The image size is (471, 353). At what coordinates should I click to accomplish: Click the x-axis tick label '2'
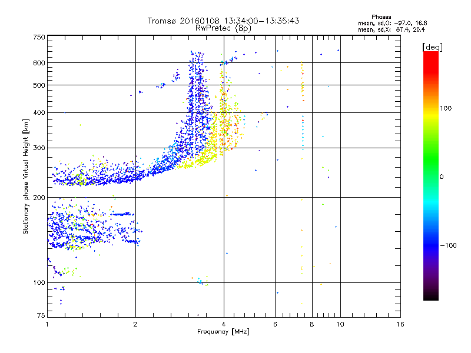tap(135, 324)
